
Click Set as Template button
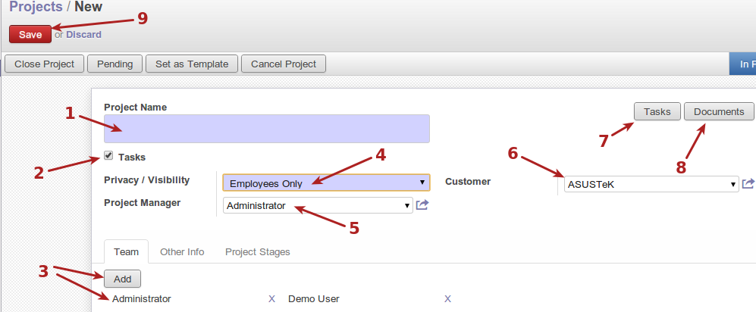pos(192,64)
